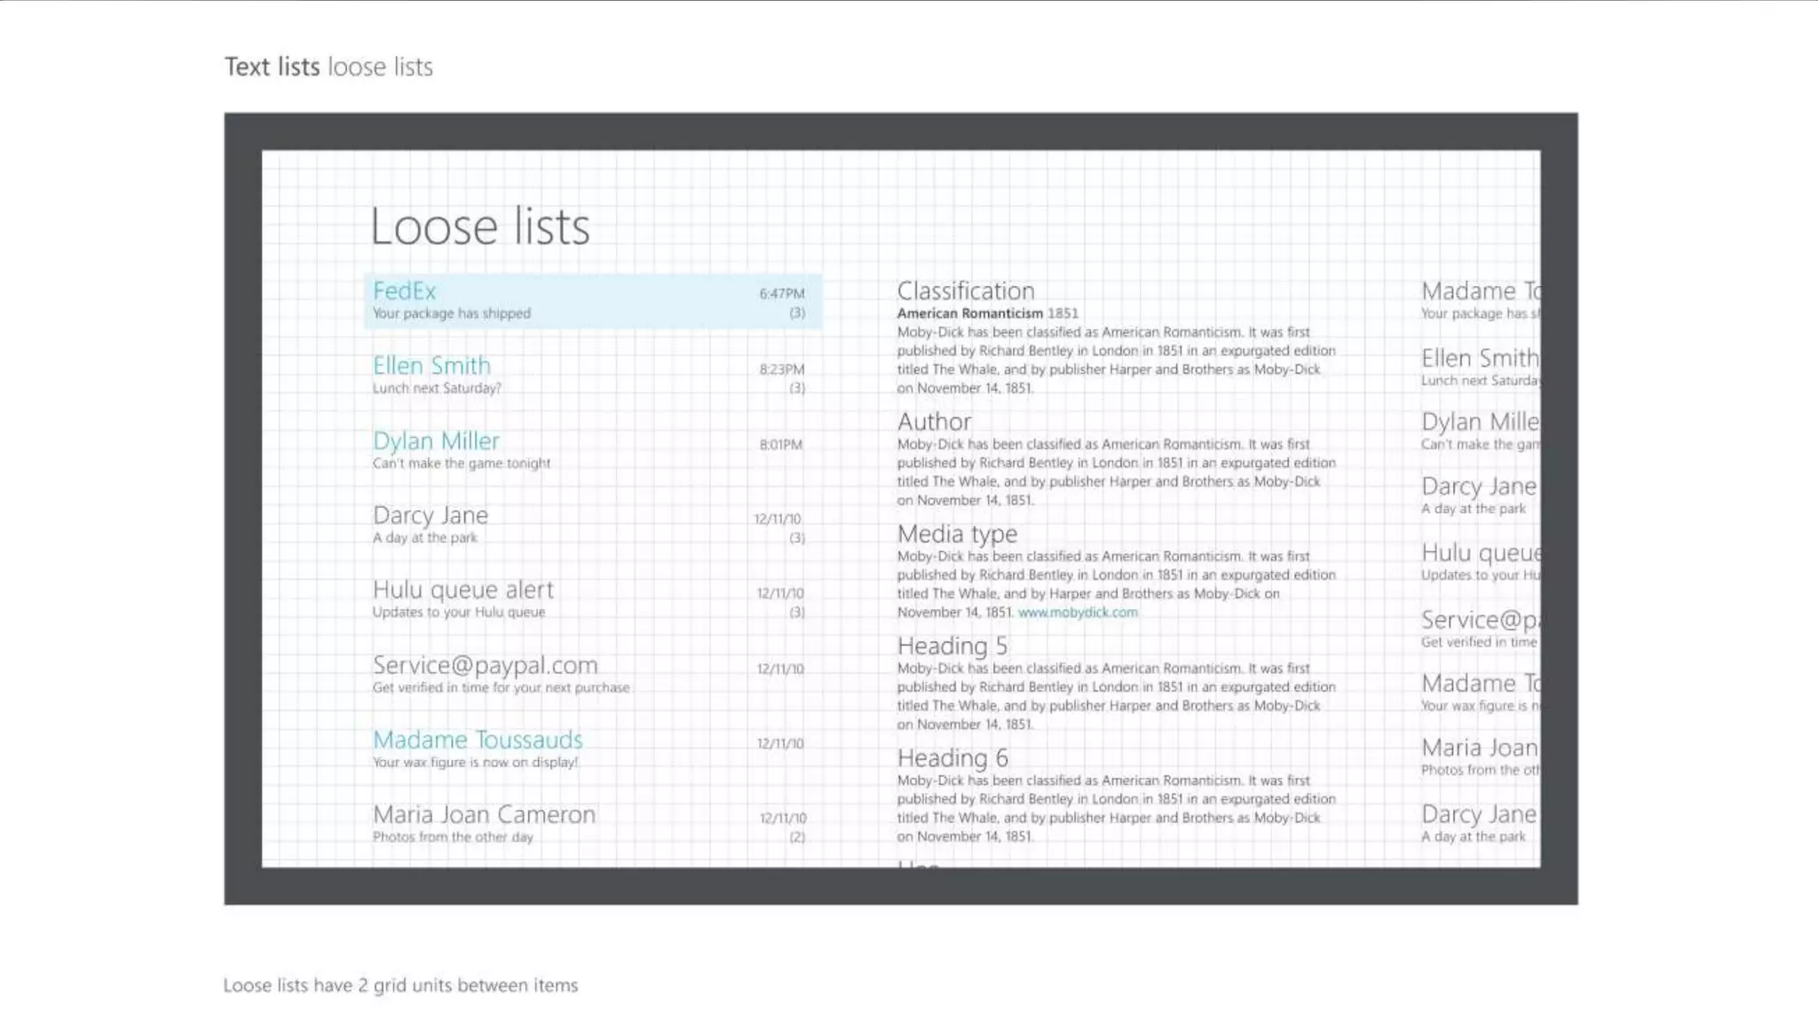1818x1023 pixels.
Task: Select the Maria Joan Cameron message
Action: click(x=484, y=814)
